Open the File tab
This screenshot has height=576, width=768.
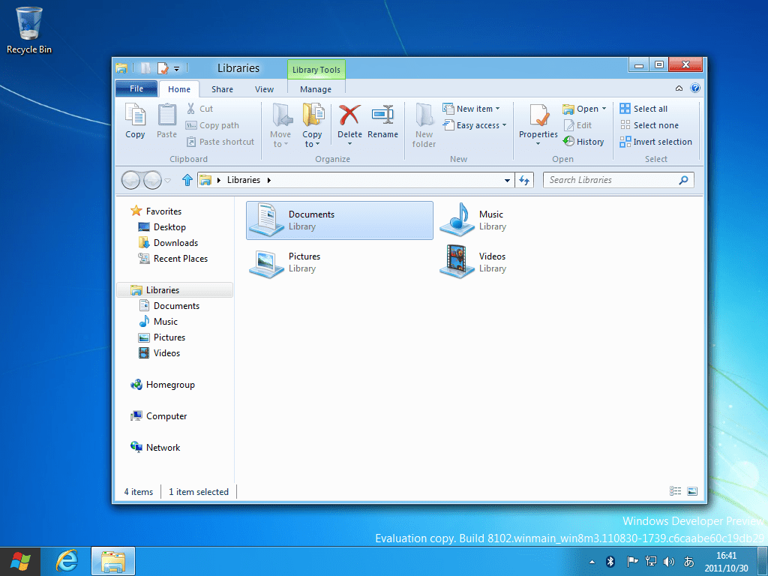point(136,88)
